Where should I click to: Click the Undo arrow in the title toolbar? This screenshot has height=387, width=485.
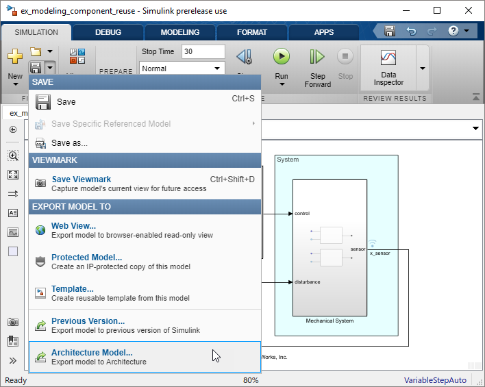click(x=411, y=32)
